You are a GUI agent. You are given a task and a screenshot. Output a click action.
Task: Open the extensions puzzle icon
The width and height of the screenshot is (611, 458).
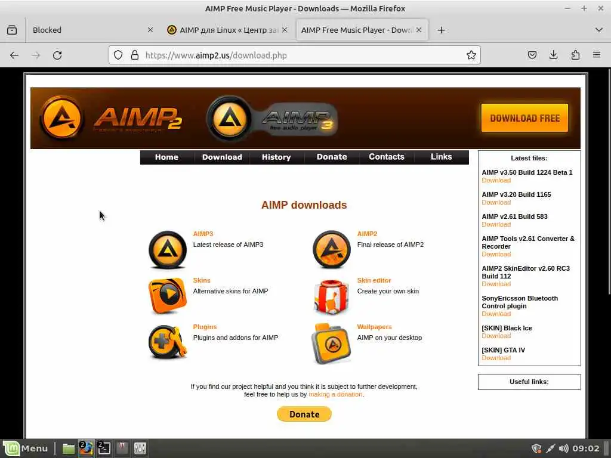pyautogui.click(x=575, y=55)
